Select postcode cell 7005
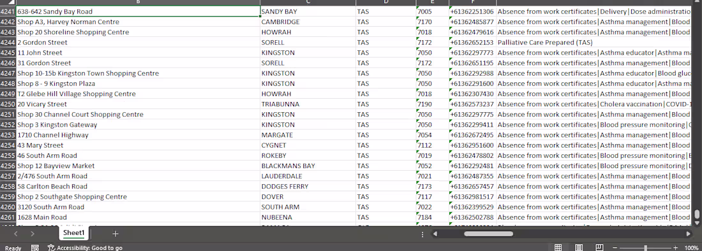 click(x=433, y=11)
